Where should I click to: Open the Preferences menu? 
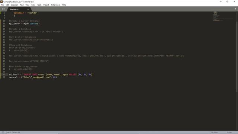point(55,5)
